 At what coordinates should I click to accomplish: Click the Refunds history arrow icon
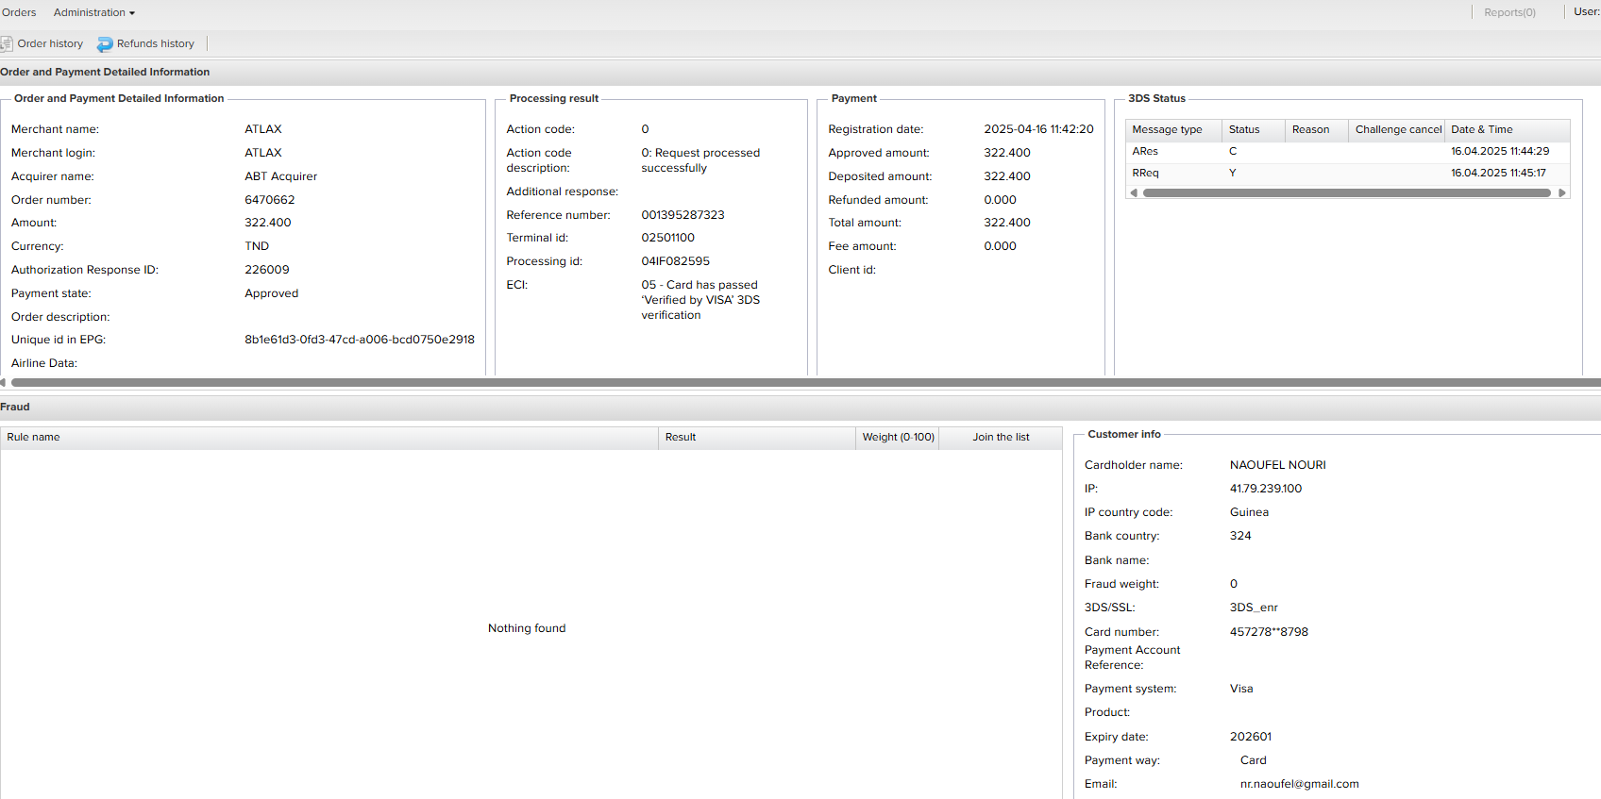pos(105,44)
